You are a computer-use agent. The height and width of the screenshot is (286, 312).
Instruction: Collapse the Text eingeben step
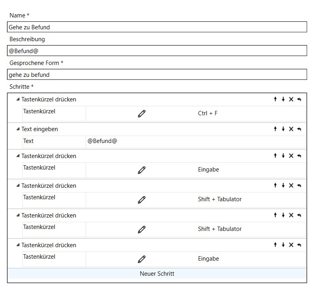coord(18,129)
